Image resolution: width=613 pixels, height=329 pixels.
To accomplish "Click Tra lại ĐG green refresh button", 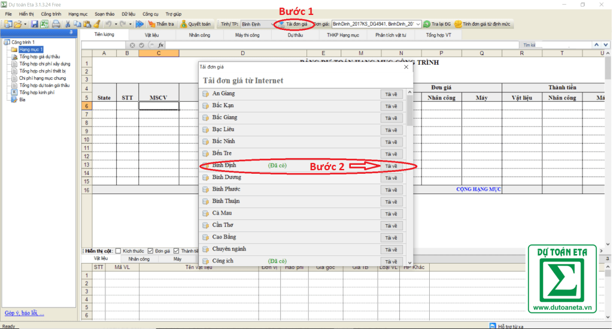I will coord(437,24).
